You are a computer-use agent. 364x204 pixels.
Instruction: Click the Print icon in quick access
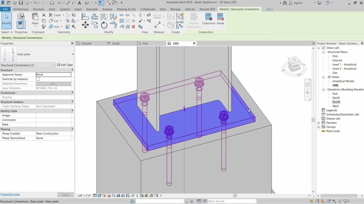coord(52,3)
